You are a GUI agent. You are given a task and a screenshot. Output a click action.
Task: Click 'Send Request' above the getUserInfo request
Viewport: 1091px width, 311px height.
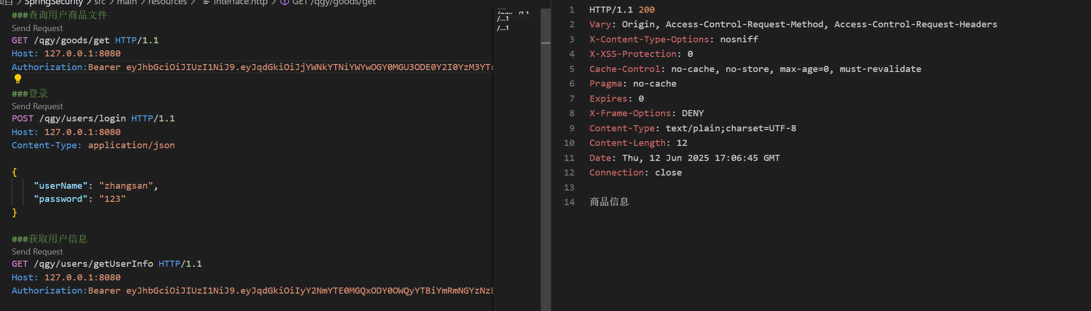click(x=37, y=251)
